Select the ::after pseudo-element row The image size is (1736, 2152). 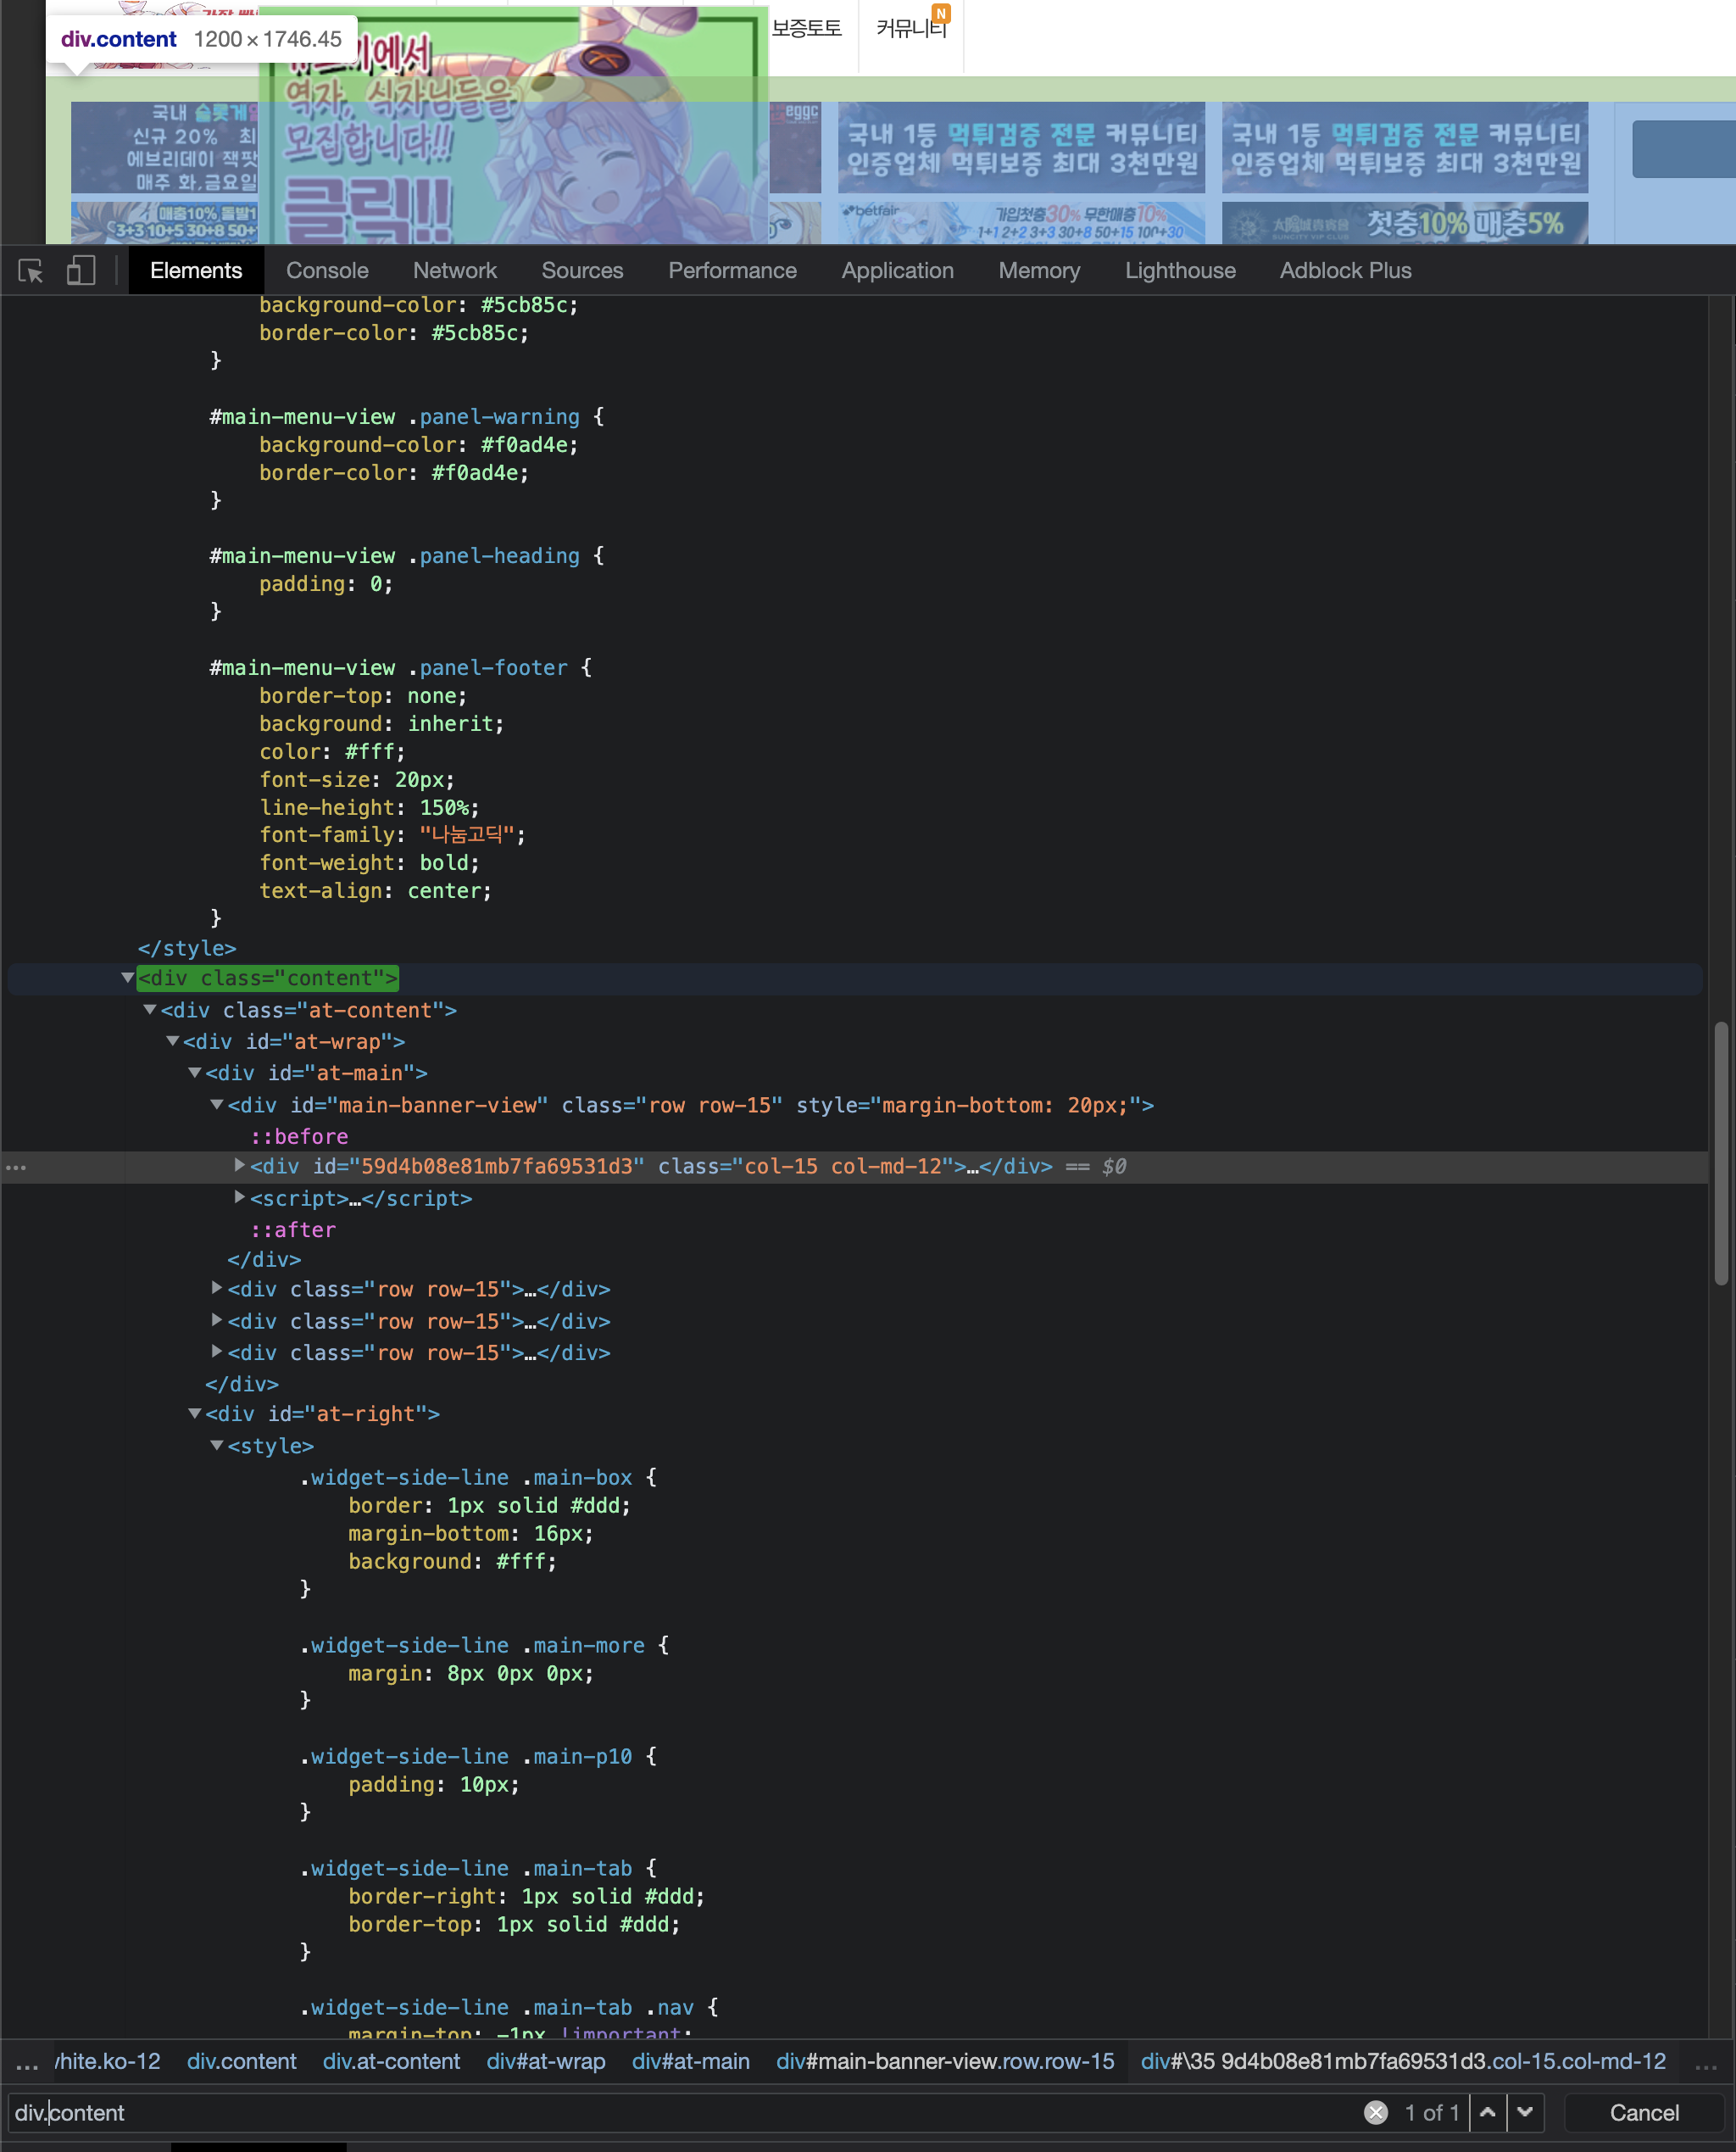(293, 1229)
